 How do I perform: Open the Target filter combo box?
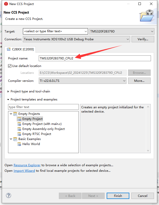click(55, 31)
